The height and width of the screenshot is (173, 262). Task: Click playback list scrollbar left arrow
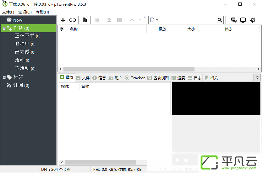[62, 162]
